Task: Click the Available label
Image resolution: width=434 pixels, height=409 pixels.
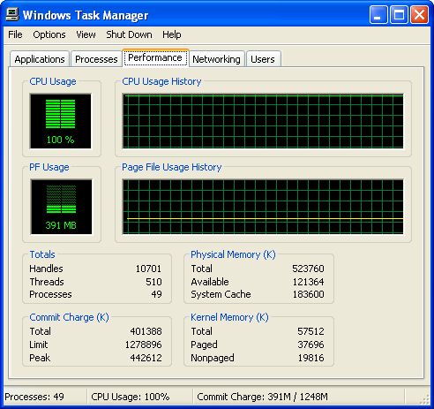Action: pyautogui.click(x=210, y=282)
